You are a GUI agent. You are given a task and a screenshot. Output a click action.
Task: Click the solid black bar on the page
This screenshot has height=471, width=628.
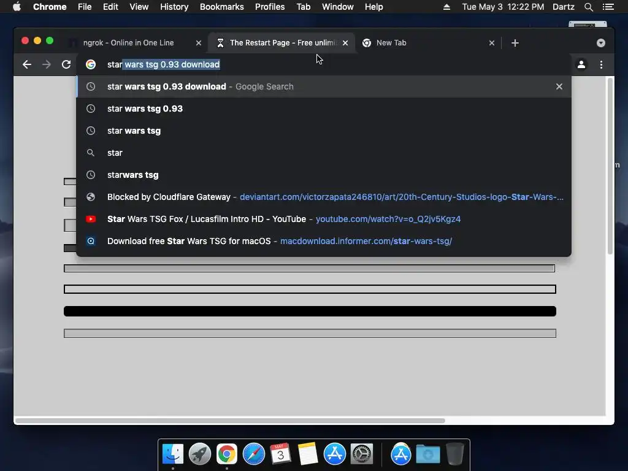[x=310, y=311]
